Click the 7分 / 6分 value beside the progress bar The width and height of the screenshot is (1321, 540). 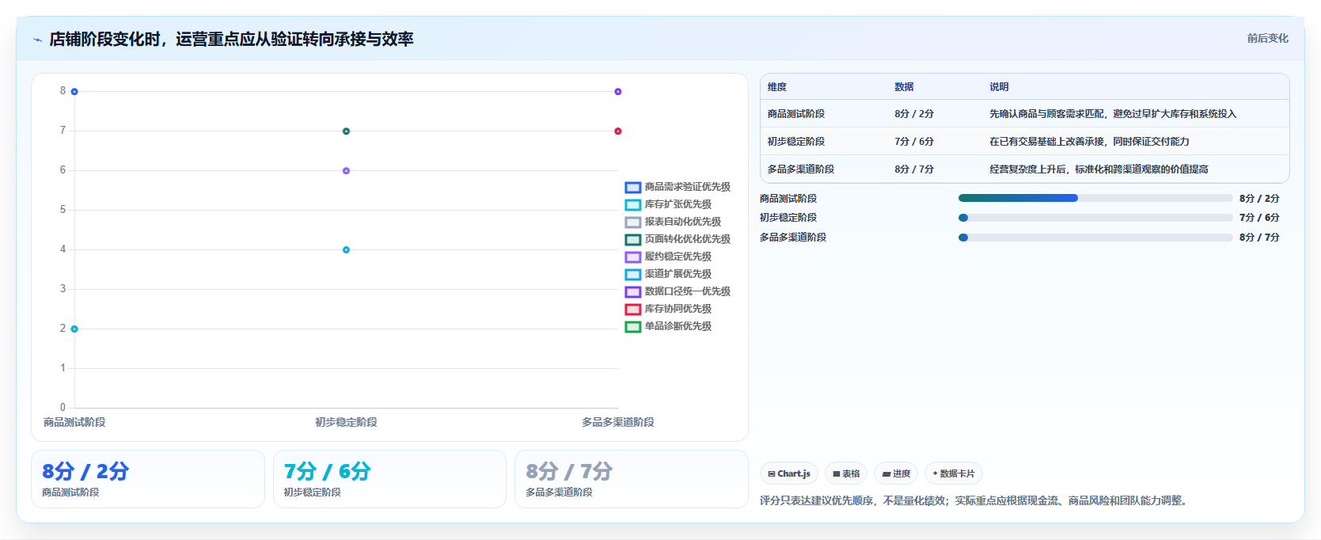1259,218
